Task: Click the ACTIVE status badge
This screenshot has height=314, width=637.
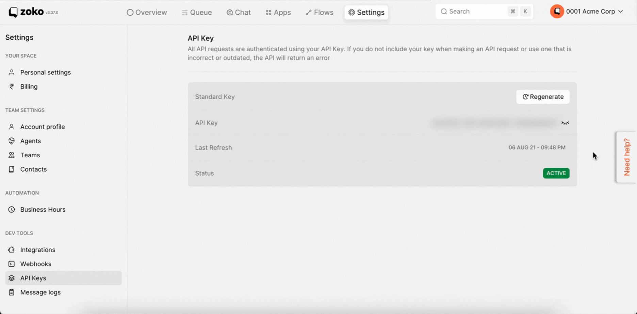Action: (x=556, y=173)
